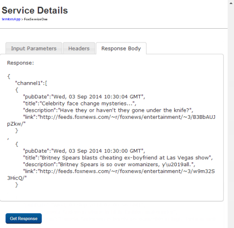Click the FoxServiceOne breadcrumb text
This screenshot has width=234, height=228.
pyautogui.click(x=36, y=19)
